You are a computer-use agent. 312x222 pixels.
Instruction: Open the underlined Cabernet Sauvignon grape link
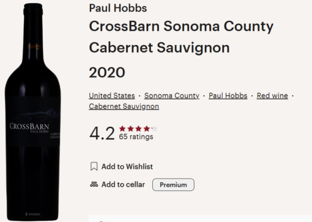pos(124,107)
